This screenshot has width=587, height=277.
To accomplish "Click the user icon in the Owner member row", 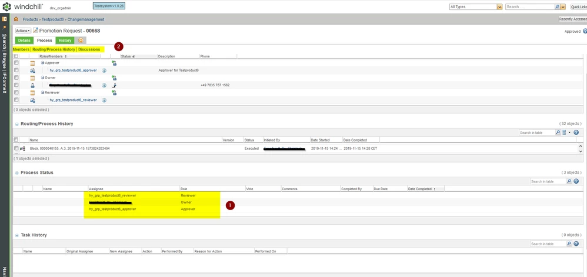I will click(x=32, y=85).
